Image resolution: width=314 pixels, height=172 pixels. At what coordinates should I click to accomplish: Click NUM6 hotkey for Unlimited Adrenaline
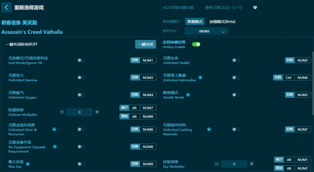(303, 77)
